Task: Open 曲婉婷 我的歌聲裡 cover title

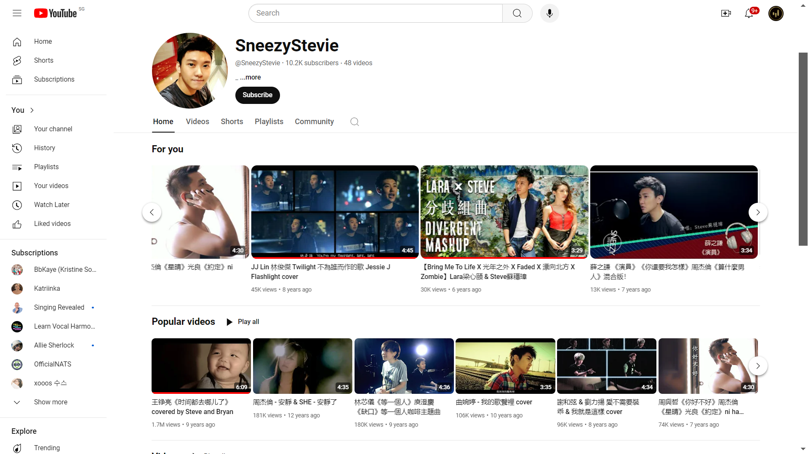Action: point(494,402)
